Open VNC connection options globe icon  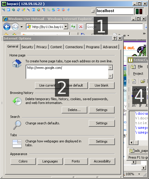click(x=14, y=10)
